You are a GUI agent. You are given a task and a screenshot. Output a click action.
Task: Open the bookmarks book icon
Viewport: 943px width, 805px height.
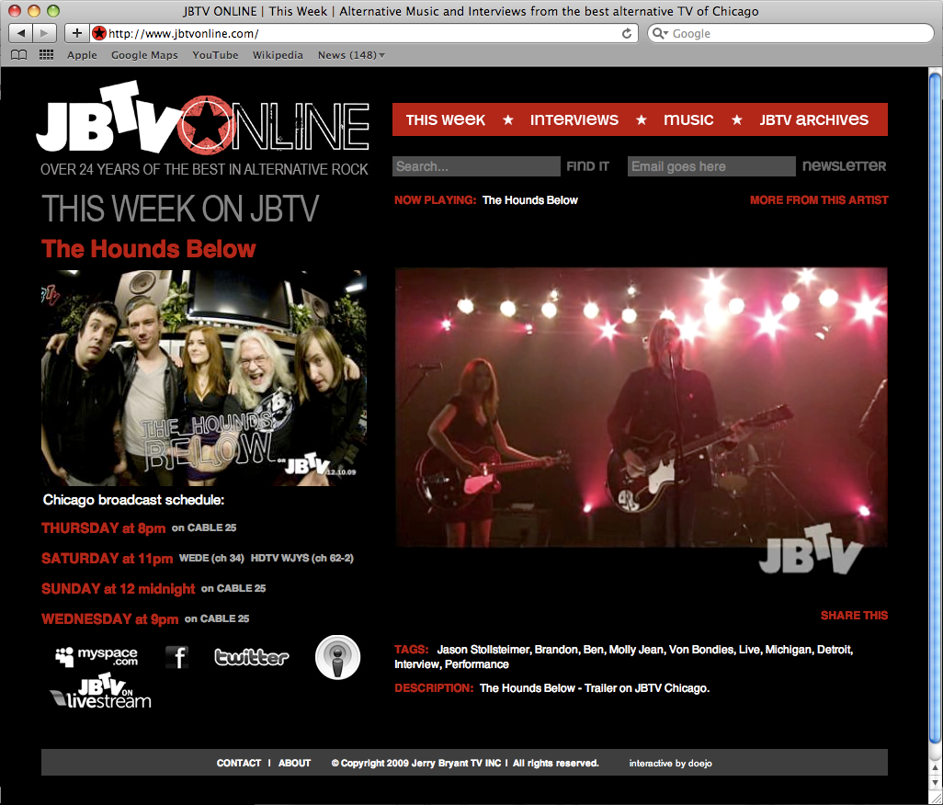point(19,55)
